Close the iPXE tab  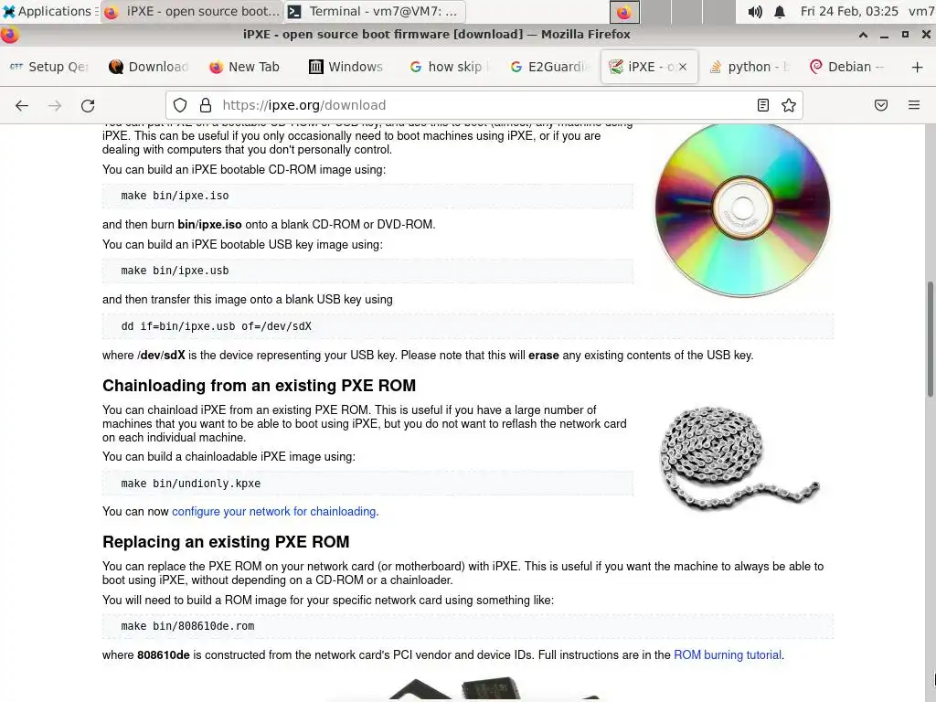[683, 67]
